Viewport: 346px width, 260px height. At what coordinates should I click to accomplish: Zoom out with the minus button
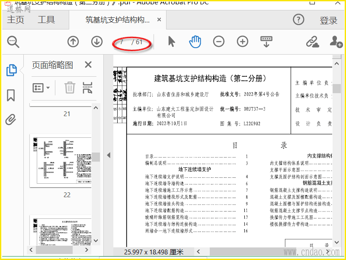pyautogui.click(x=219, y=42)
